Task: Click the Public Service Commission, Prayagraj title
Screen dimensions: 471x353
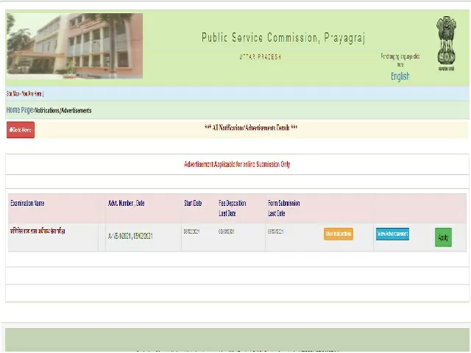Action: [x=283, y=38]
